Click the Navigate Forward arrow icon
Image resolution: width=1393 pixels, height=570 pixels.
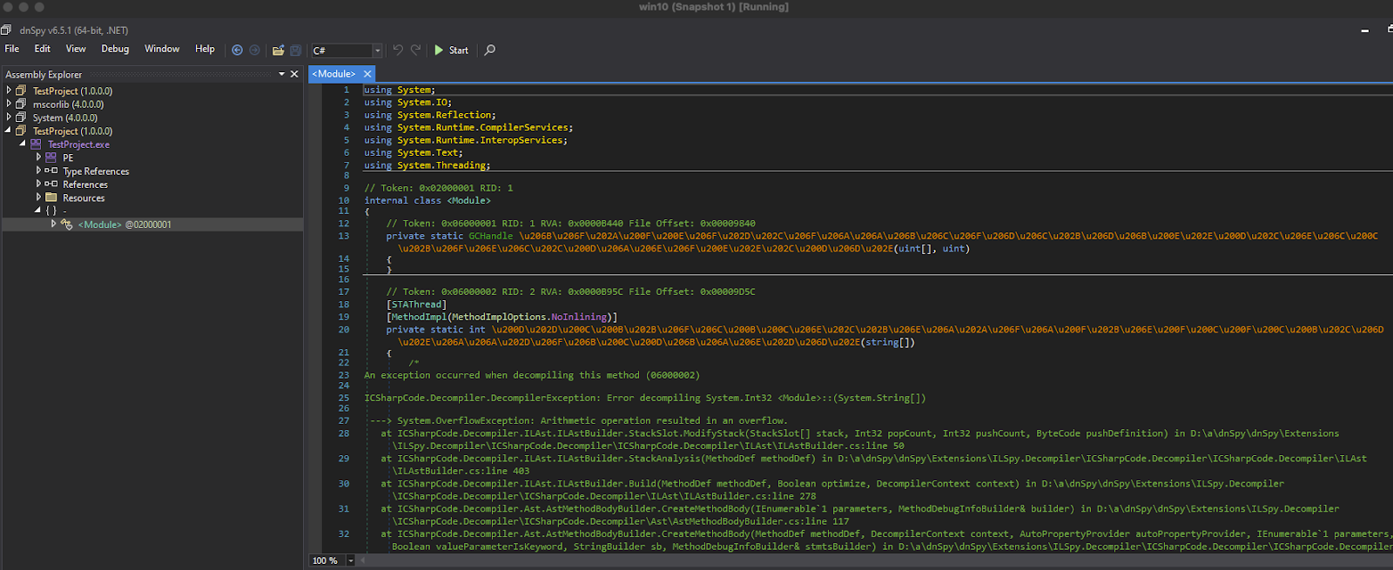click(x=254, y=50)
